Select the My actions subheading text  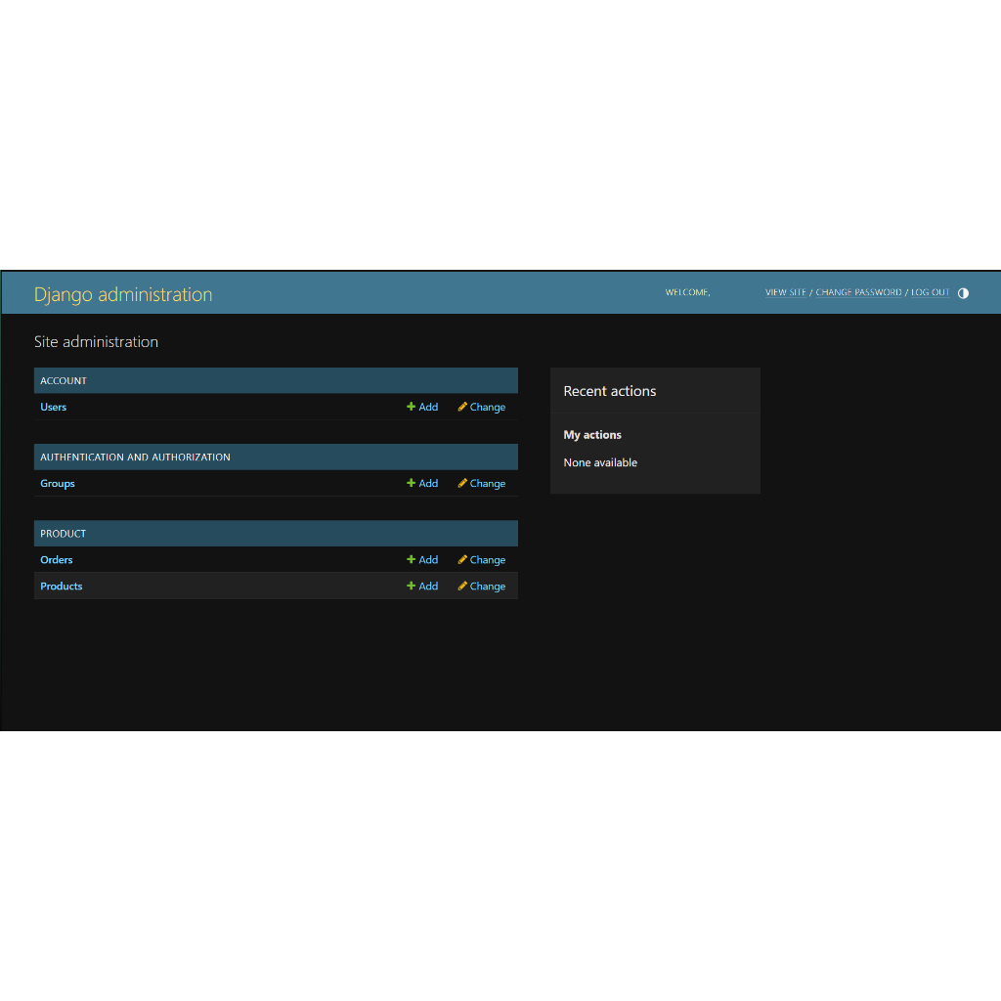coord(591,435)
